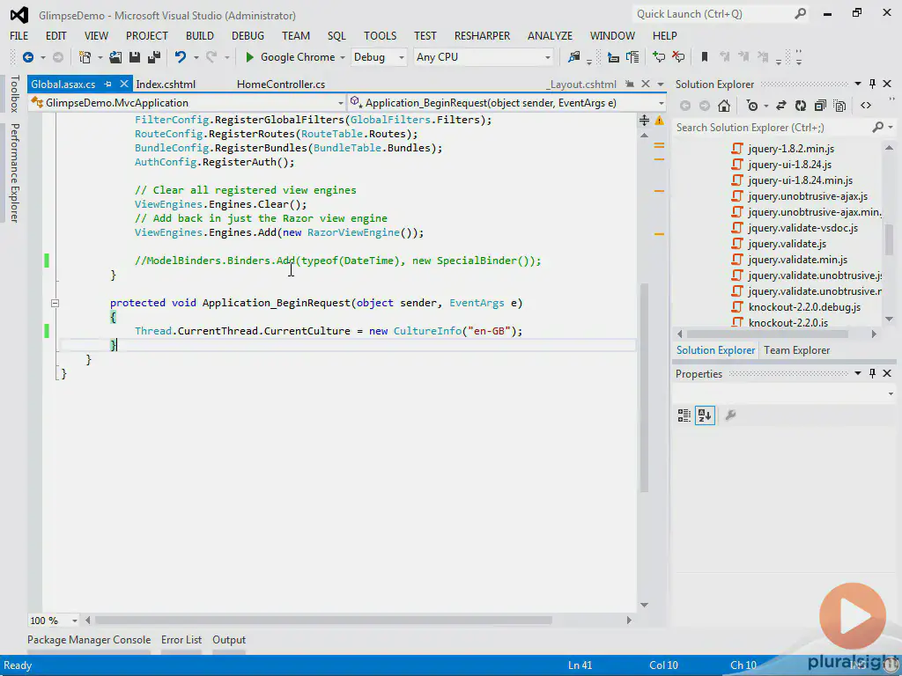Toggle auto-hide pin for Solution Explorer
This screenshot has height=676, width=902.
pos(873,84)
